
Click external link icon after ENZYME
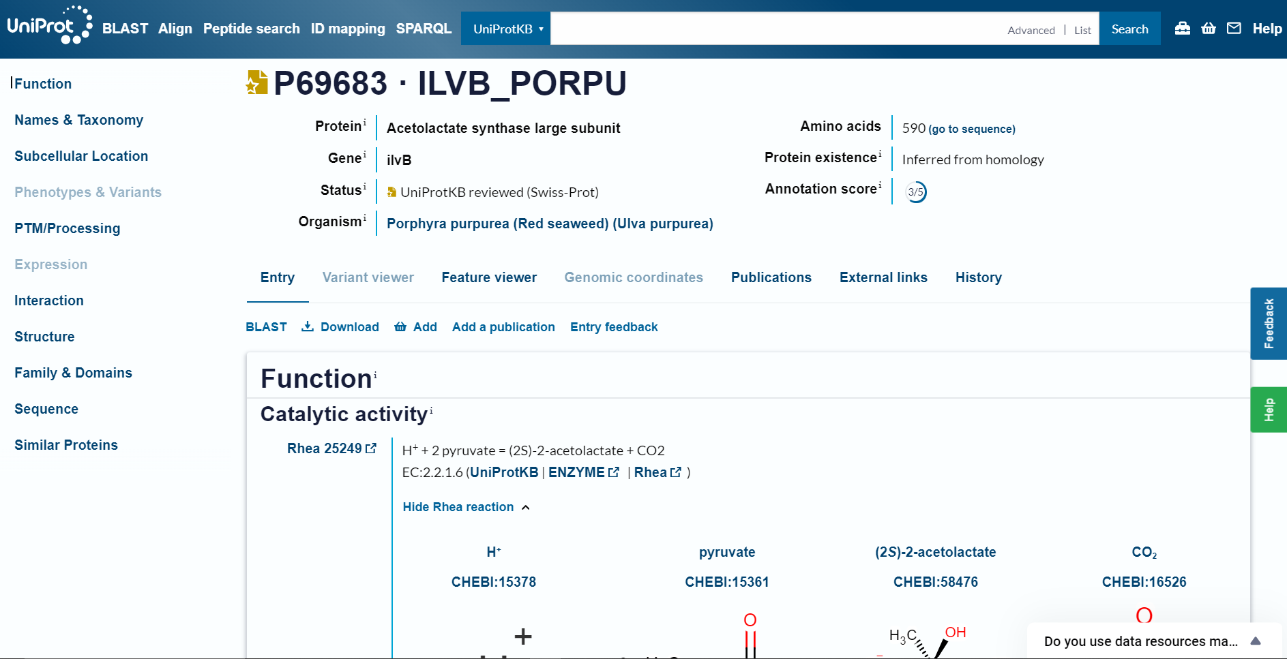coord(613,472)
